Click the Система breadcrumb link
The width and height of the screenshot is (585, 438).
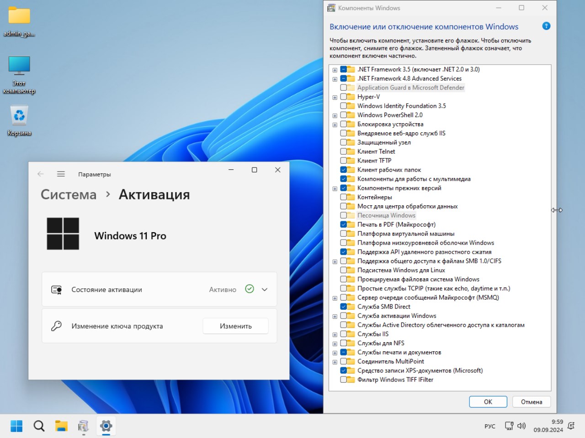[69, 194]
